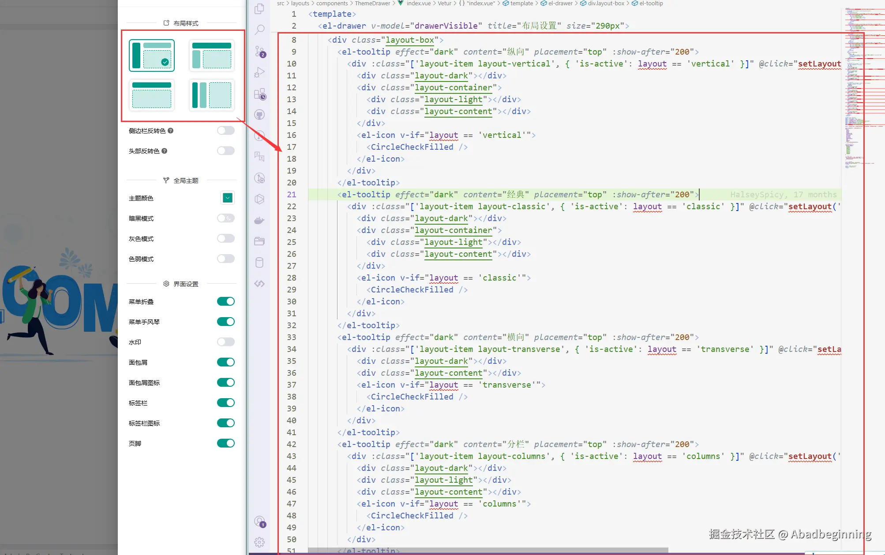Open the GitHub panel icon
This screenshot has width=885, height=555.
click(259, 115)
